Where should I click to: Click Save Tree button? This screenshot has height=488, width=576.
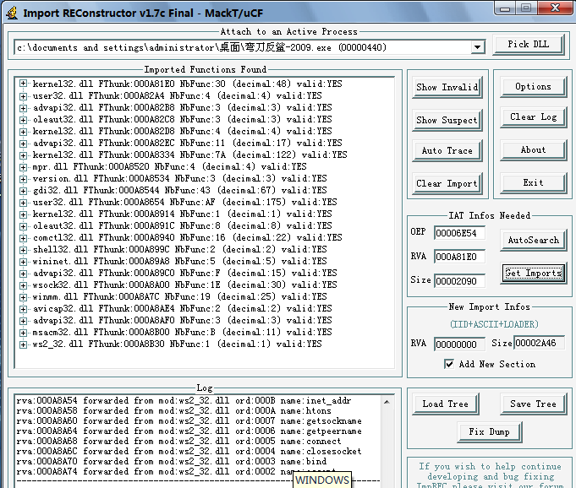[x=533, y=404]
